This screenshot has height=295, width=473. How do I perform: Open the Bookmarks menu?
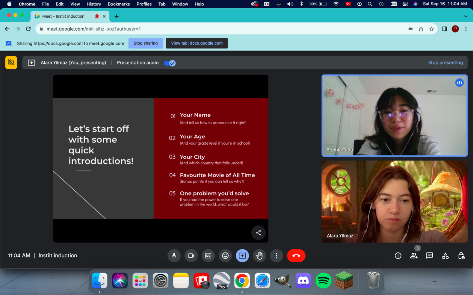tap(119, 4)
